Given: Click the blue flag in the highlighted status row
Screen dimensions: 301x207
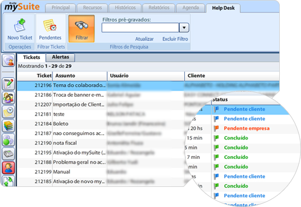Looking at the screenshot, I should point(216,109).
